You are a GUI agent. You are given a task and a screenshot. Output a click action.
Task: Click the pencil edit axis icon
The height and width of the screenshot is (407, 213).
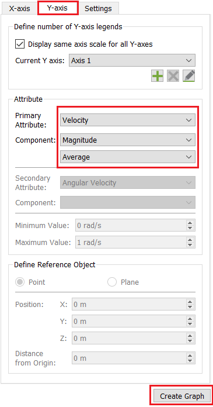pos(189,76)
